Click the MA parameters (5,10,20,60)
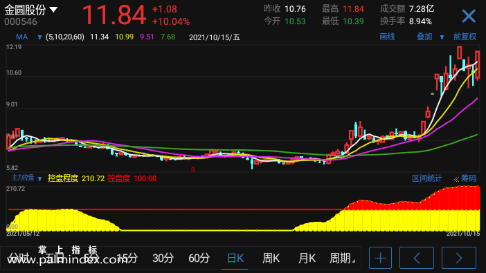486x273 pixels. click(65, 37)
